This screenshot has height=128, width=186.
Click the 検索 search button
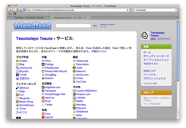coord(95,25)
